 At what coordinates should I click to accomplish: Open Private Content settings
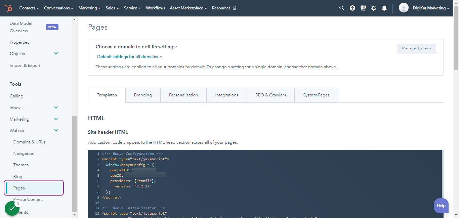coord(28,200)
